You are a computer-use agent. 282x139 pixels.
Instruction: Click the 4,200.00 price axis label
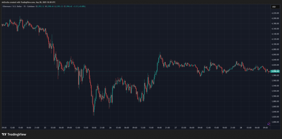click(x=275, y=18)
